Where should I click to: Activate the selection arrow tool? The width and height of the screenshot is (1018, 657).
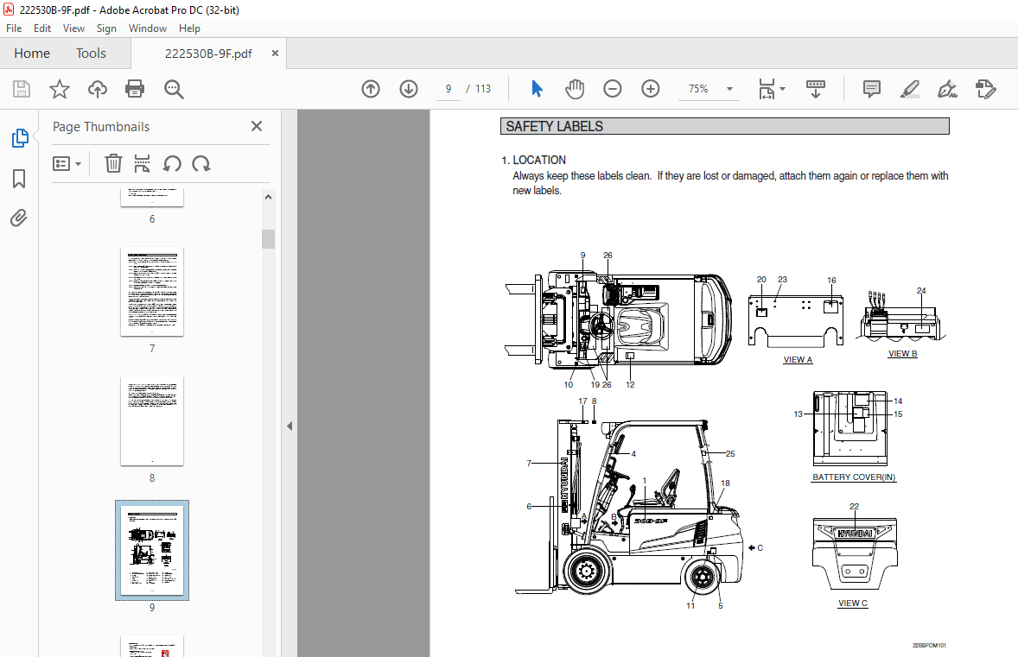click(537, 89)
